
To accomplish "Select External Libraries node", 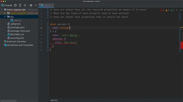I will coord(17,42).
